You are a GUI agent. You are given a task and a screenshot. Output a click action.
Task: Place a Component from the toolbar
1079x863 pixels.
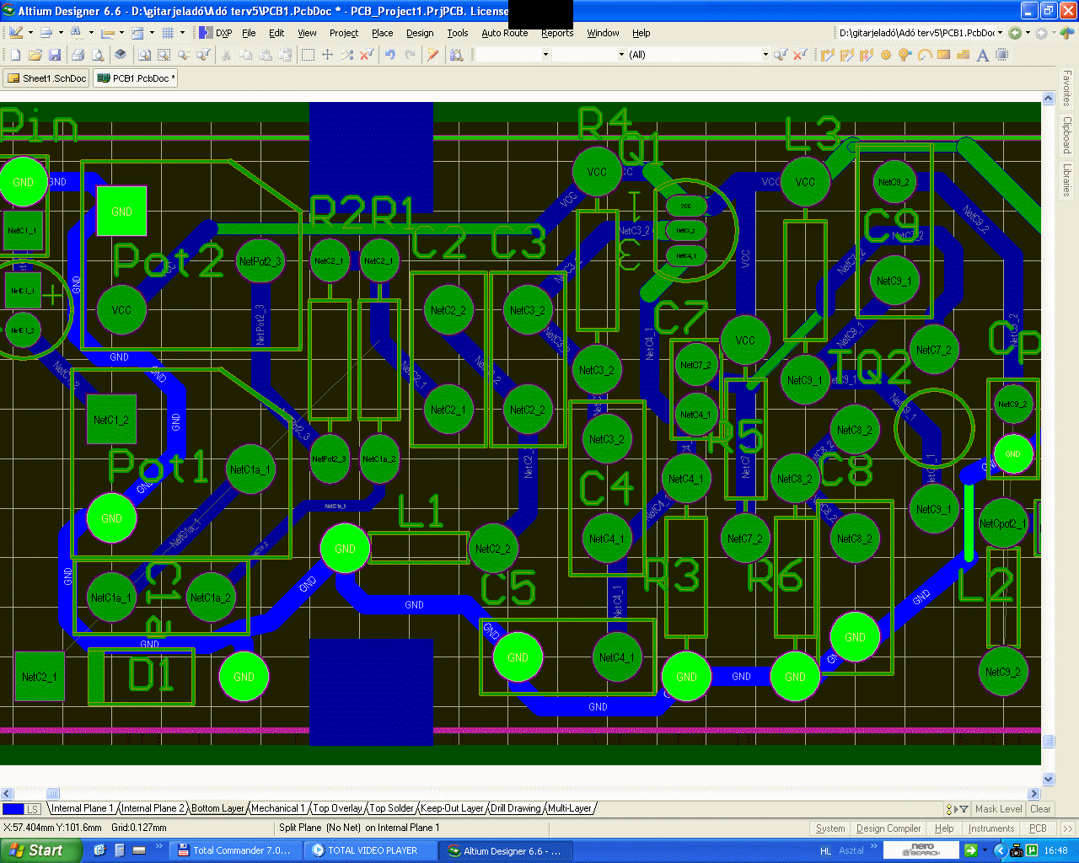tap(1001, 55)
